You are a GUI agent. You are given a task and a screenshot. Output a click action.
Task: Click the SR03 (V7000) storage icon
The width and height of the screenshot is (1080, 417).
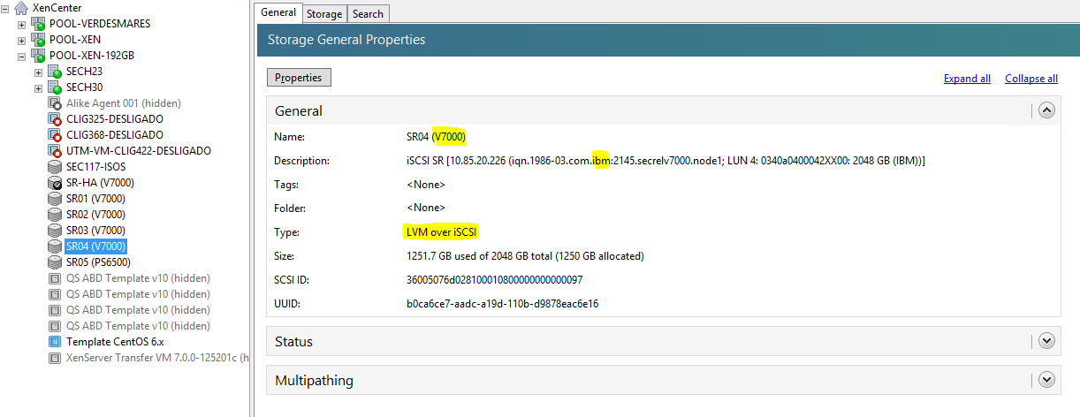55,231
